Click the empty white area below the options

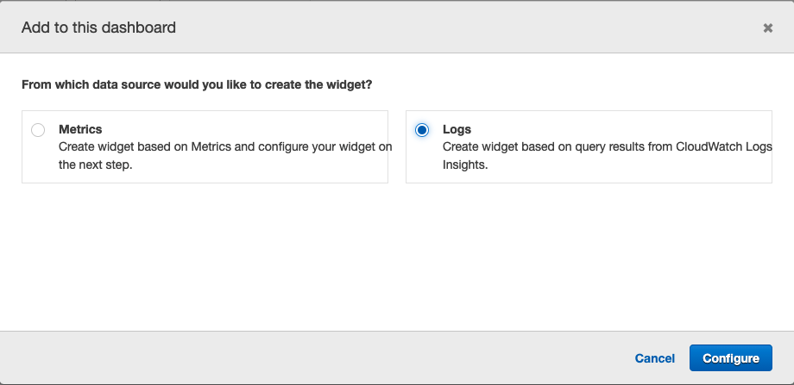tap(397, 258)
